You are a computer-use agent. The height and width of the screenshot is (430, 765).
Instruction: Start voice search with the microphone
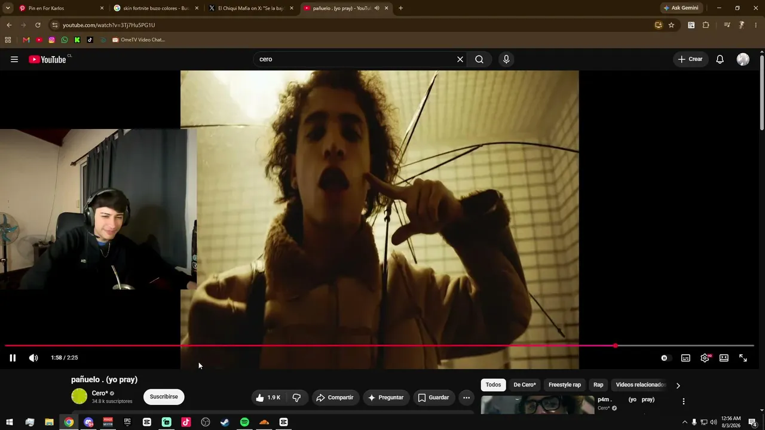coord(506,59)
